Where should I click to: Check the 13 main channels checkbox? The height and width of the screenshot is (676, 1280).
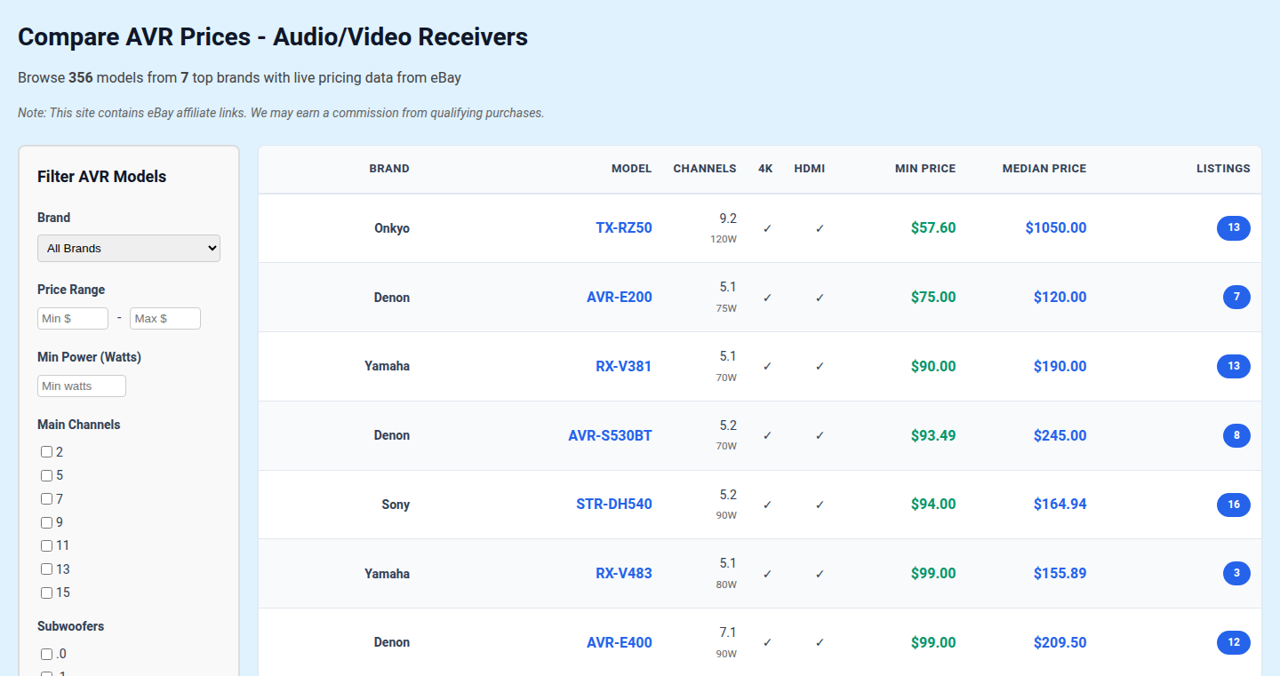[x=46, y=569]
